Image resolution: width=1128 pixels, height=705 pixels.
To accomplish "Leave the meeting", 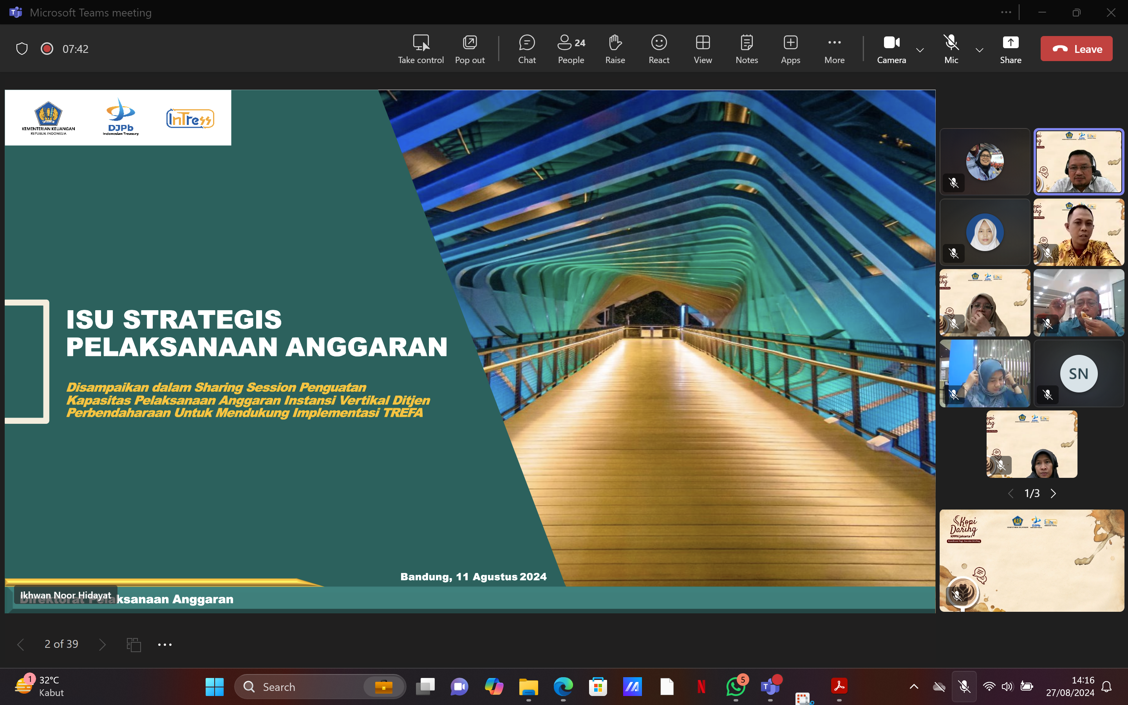I will coord(1076,49).
